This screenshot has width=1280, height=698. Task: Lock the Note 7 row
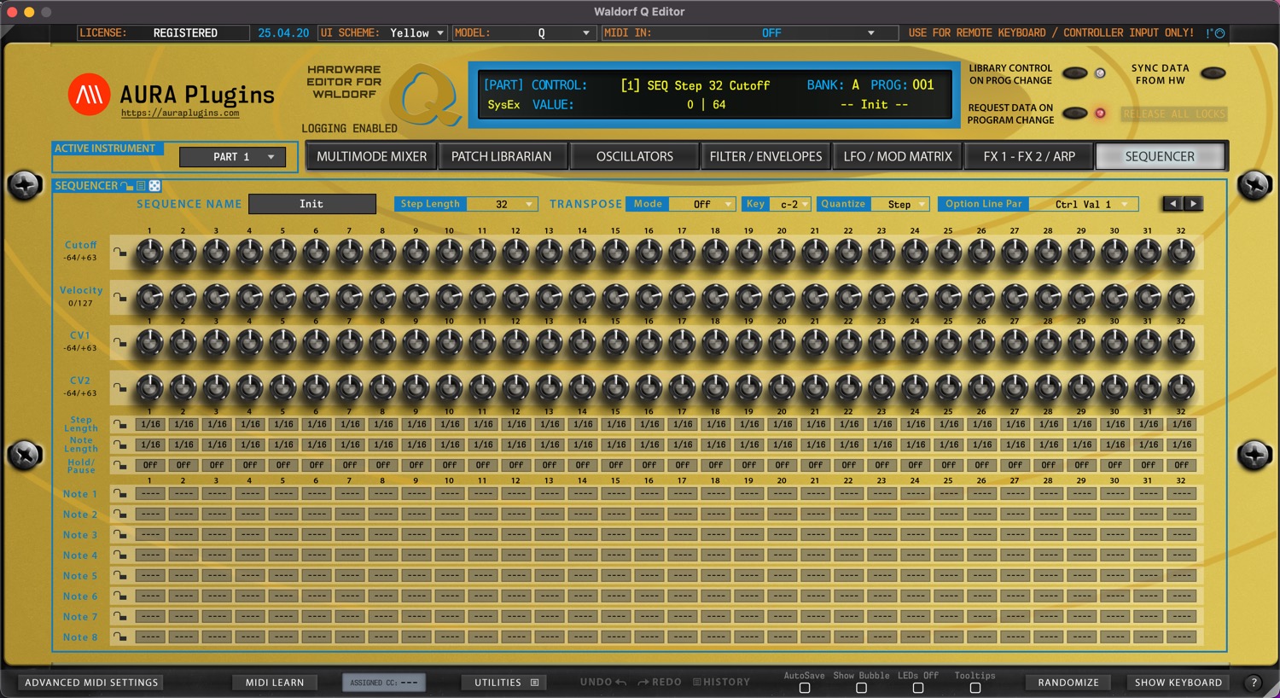tap(120, 617)
